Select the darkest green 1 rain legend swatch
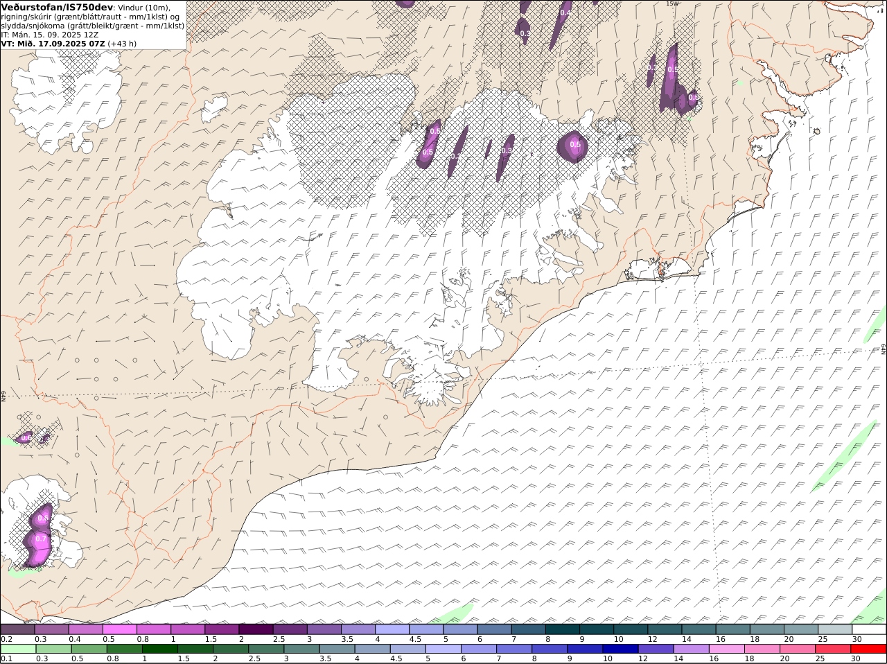The image size is (887, 664). click(x=159, y=649)
